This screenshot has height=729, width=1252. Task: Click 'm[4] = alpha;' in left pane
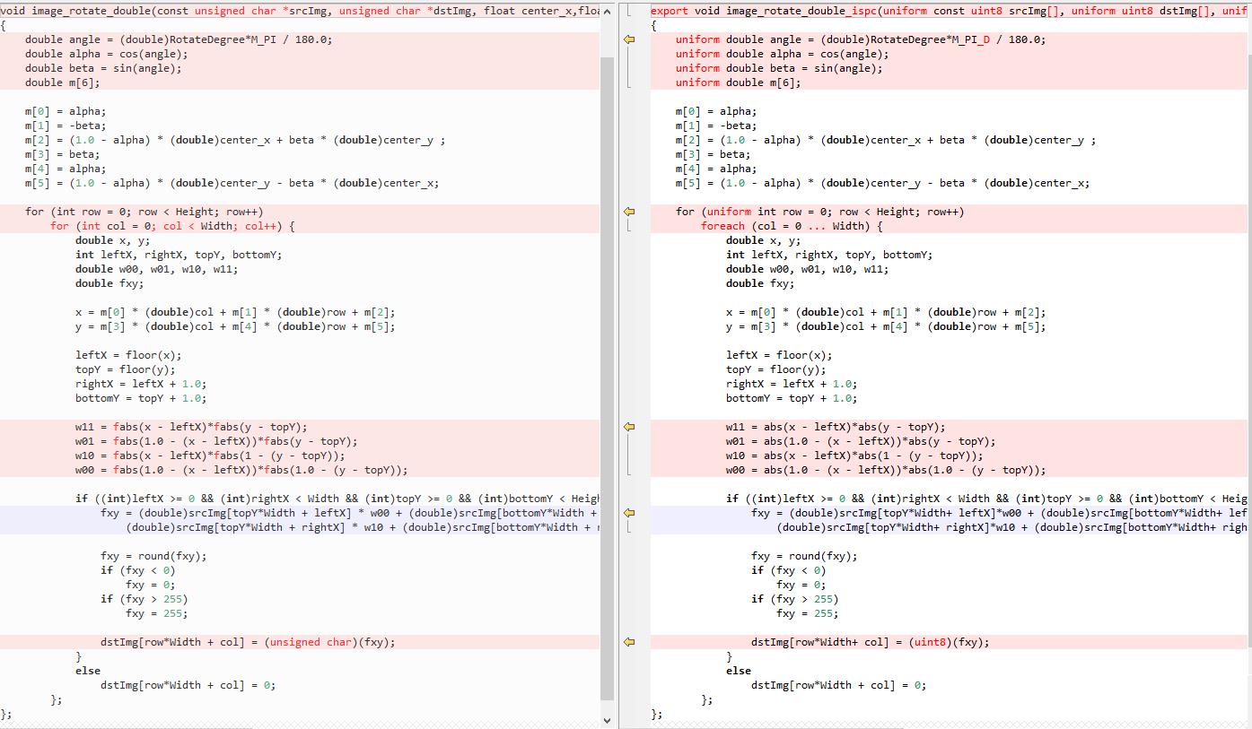pyautogui.click(x=66, y=169)
